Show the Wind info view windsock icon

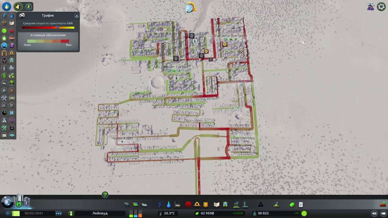(12, 38)
